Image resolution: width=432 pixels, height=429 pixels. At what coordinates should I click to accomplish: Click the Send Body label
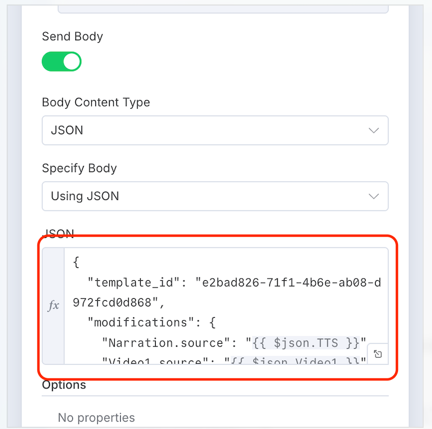(72, 37)
